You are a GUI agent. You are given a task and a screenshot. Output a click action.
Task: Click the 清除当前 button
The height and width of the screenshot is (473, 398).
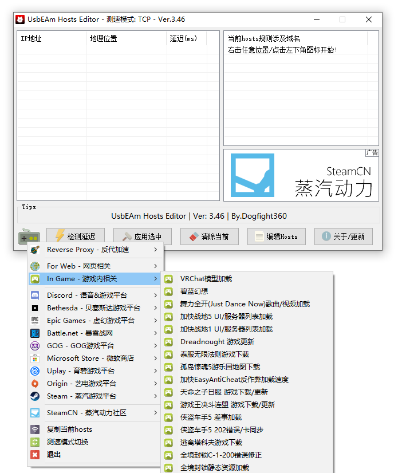coord(210,236)
